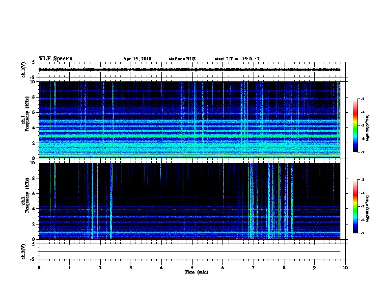Click time axis tick label "3"
Viewport: 389px width, 300px height.
coord(131,268)
